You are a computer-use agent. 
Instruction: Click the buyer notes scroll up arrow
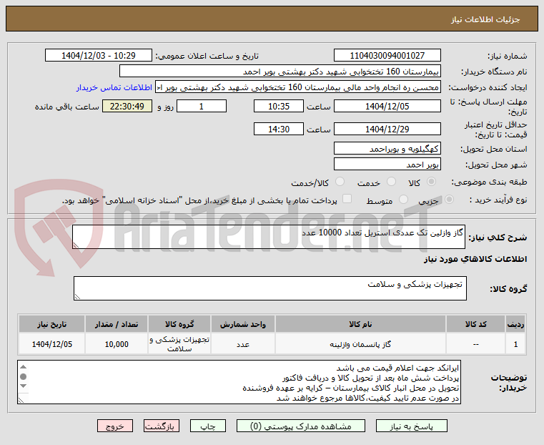coord(24,367)
